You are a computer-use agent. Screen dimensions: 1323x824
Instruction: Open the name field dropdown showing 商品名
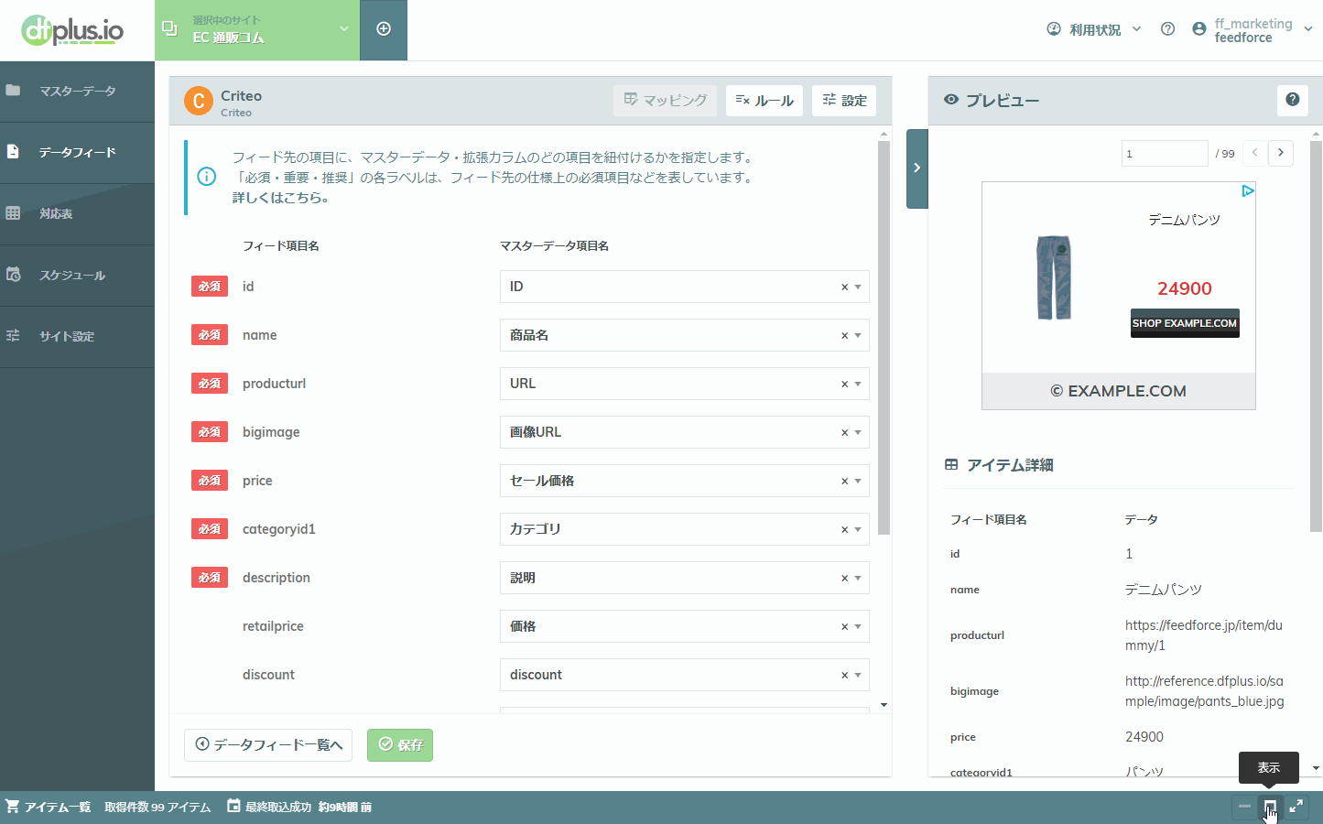coord(684,335)
